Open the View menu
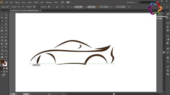 pyautogui.click(x=42, y=2)
